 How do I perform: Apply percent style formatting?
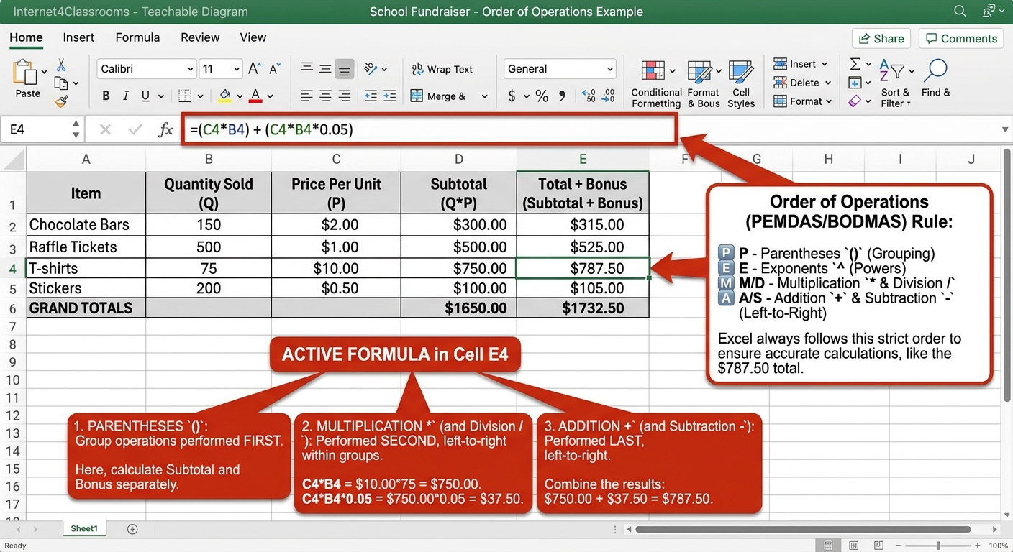click(542, 96)
